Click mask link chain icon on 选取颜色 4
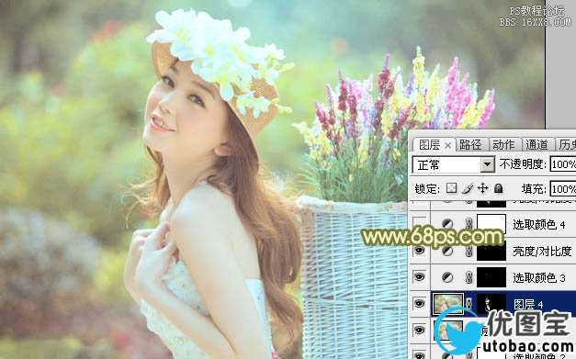576x359 pixels. (469, 223)
